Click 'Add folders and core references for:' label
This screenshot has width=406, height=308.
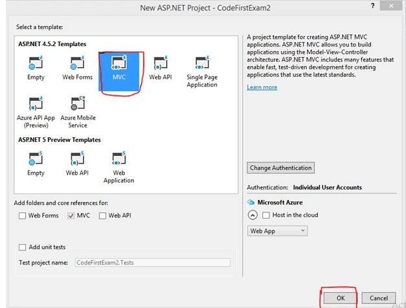(x=61, y=203)
